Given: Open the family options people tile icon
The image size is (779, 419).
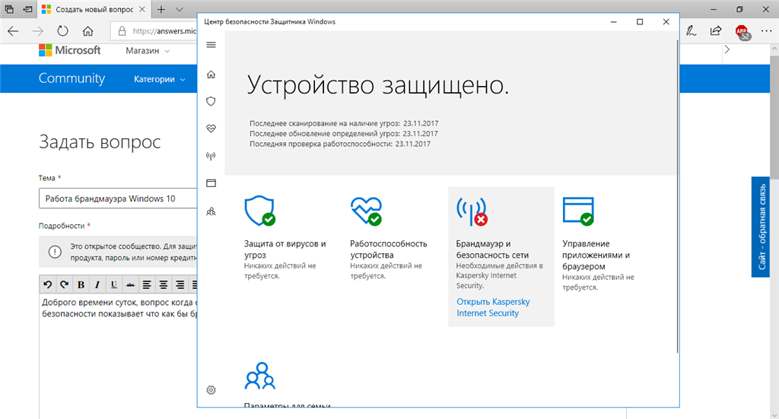Looking at the screenshot, I should tap(260, 376).
